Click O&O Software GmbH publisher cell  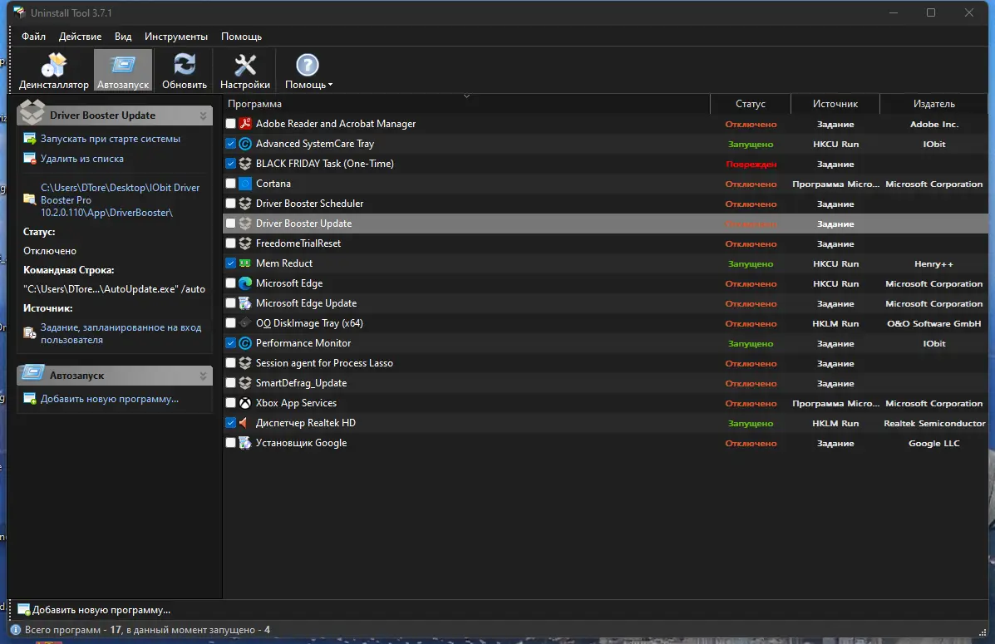pyautogui.click(x=933, y=323)
